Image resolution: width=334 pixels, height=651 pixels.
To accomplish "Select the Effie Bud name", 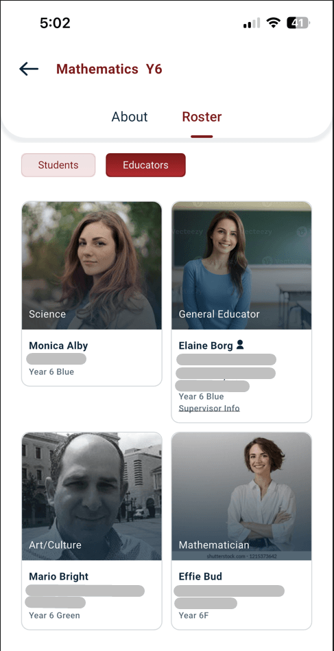I will pos(200,576).
